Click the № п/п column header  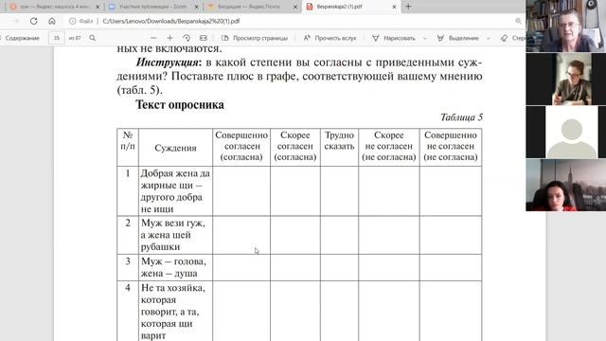click(x=128, y=141)
